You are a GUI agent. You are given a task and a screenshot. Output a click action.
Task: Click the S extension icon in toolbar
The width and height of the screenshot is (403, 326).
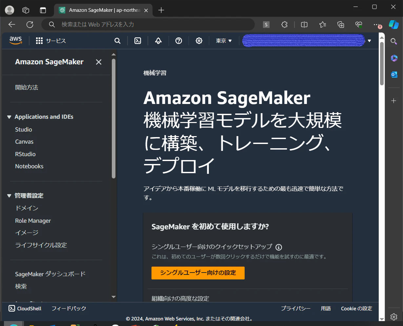point(266,25)
